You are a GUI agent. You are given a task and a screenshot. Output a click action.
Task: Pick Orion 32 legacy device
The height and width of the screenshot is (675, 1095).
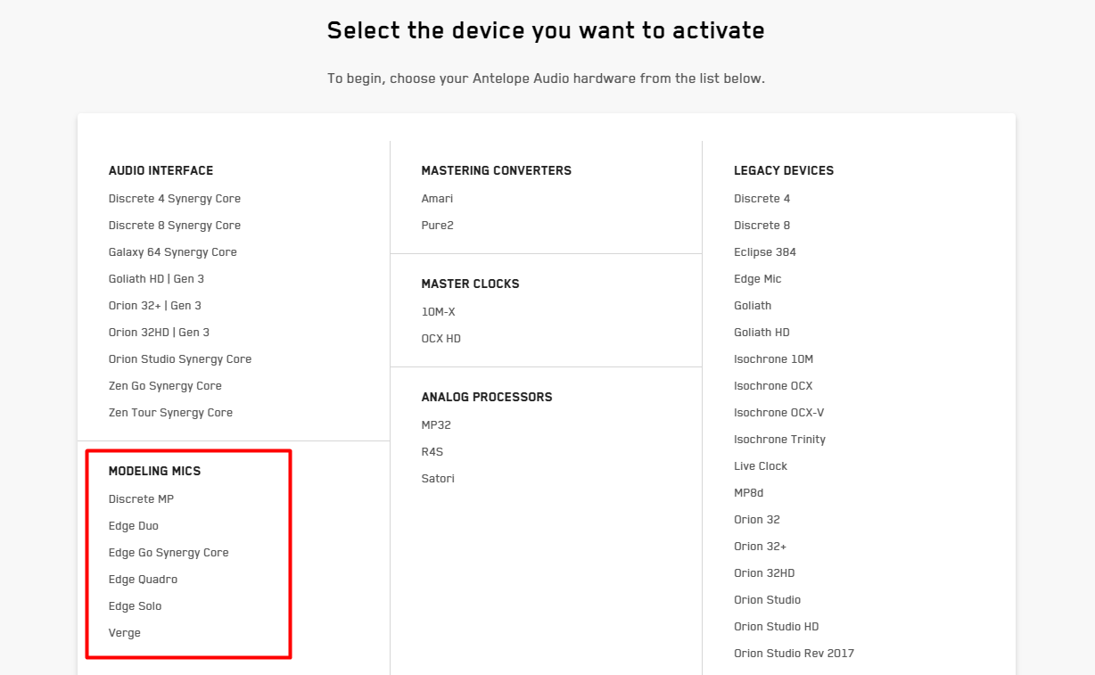tap(757, 520)
